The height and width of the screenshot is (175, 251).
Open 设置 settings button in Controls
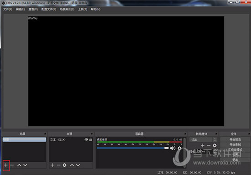tap(235, 154)
